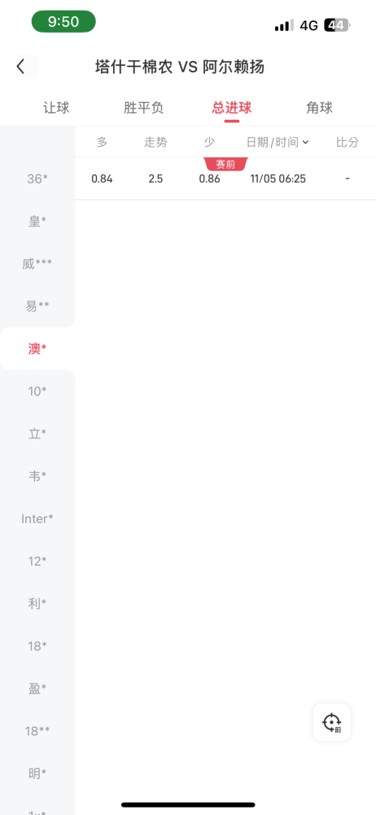The width and height of the screenshot is (376, 815).
Task: Select bookmaker 盈* in the sidebar
Action: 37,689
